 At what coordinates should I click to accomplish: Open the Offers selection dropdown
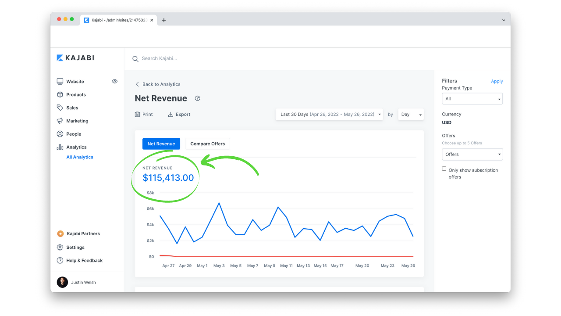(472, 154)
